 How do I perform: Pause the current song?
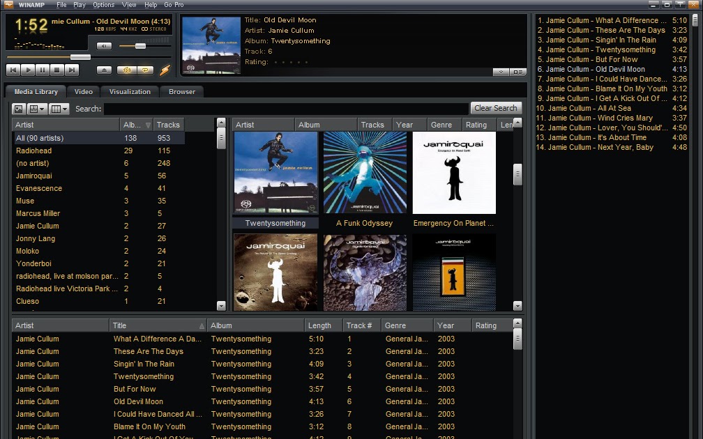pyautogui.click(x=42, y=70)
